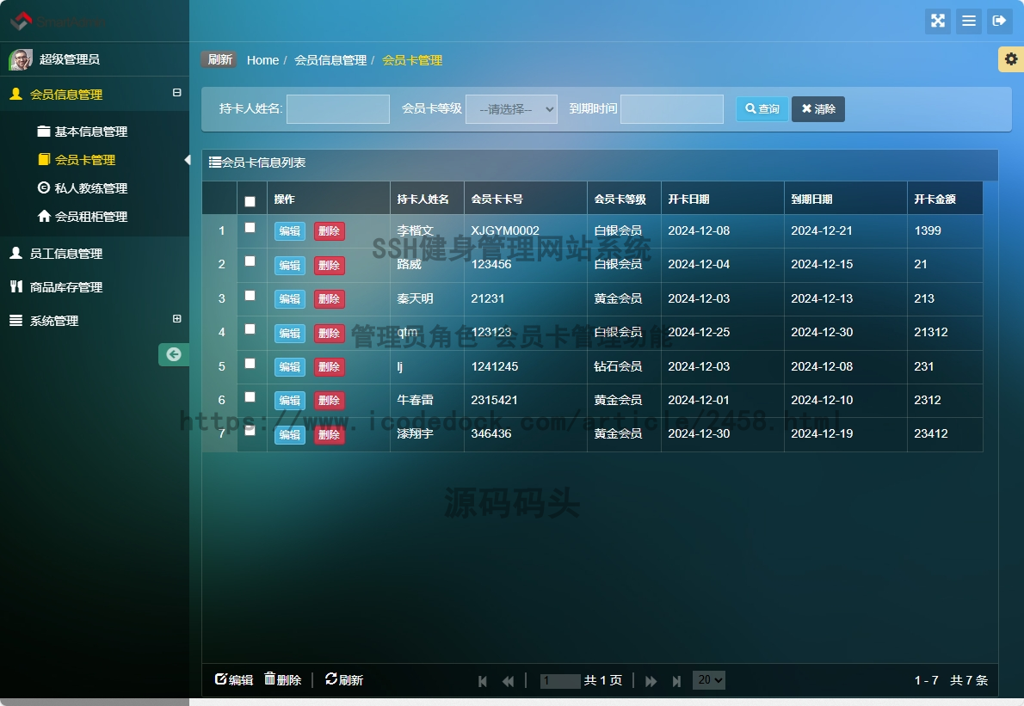Check the row for lj

point(250,364)
